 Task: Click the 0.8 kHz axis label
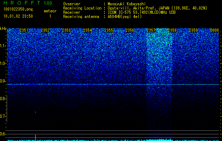(3, 99)
